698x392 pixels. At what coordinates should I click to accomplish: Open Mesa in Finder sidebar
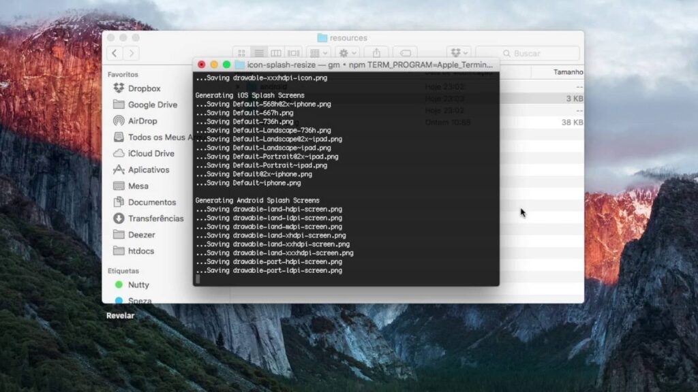point(138,186)
